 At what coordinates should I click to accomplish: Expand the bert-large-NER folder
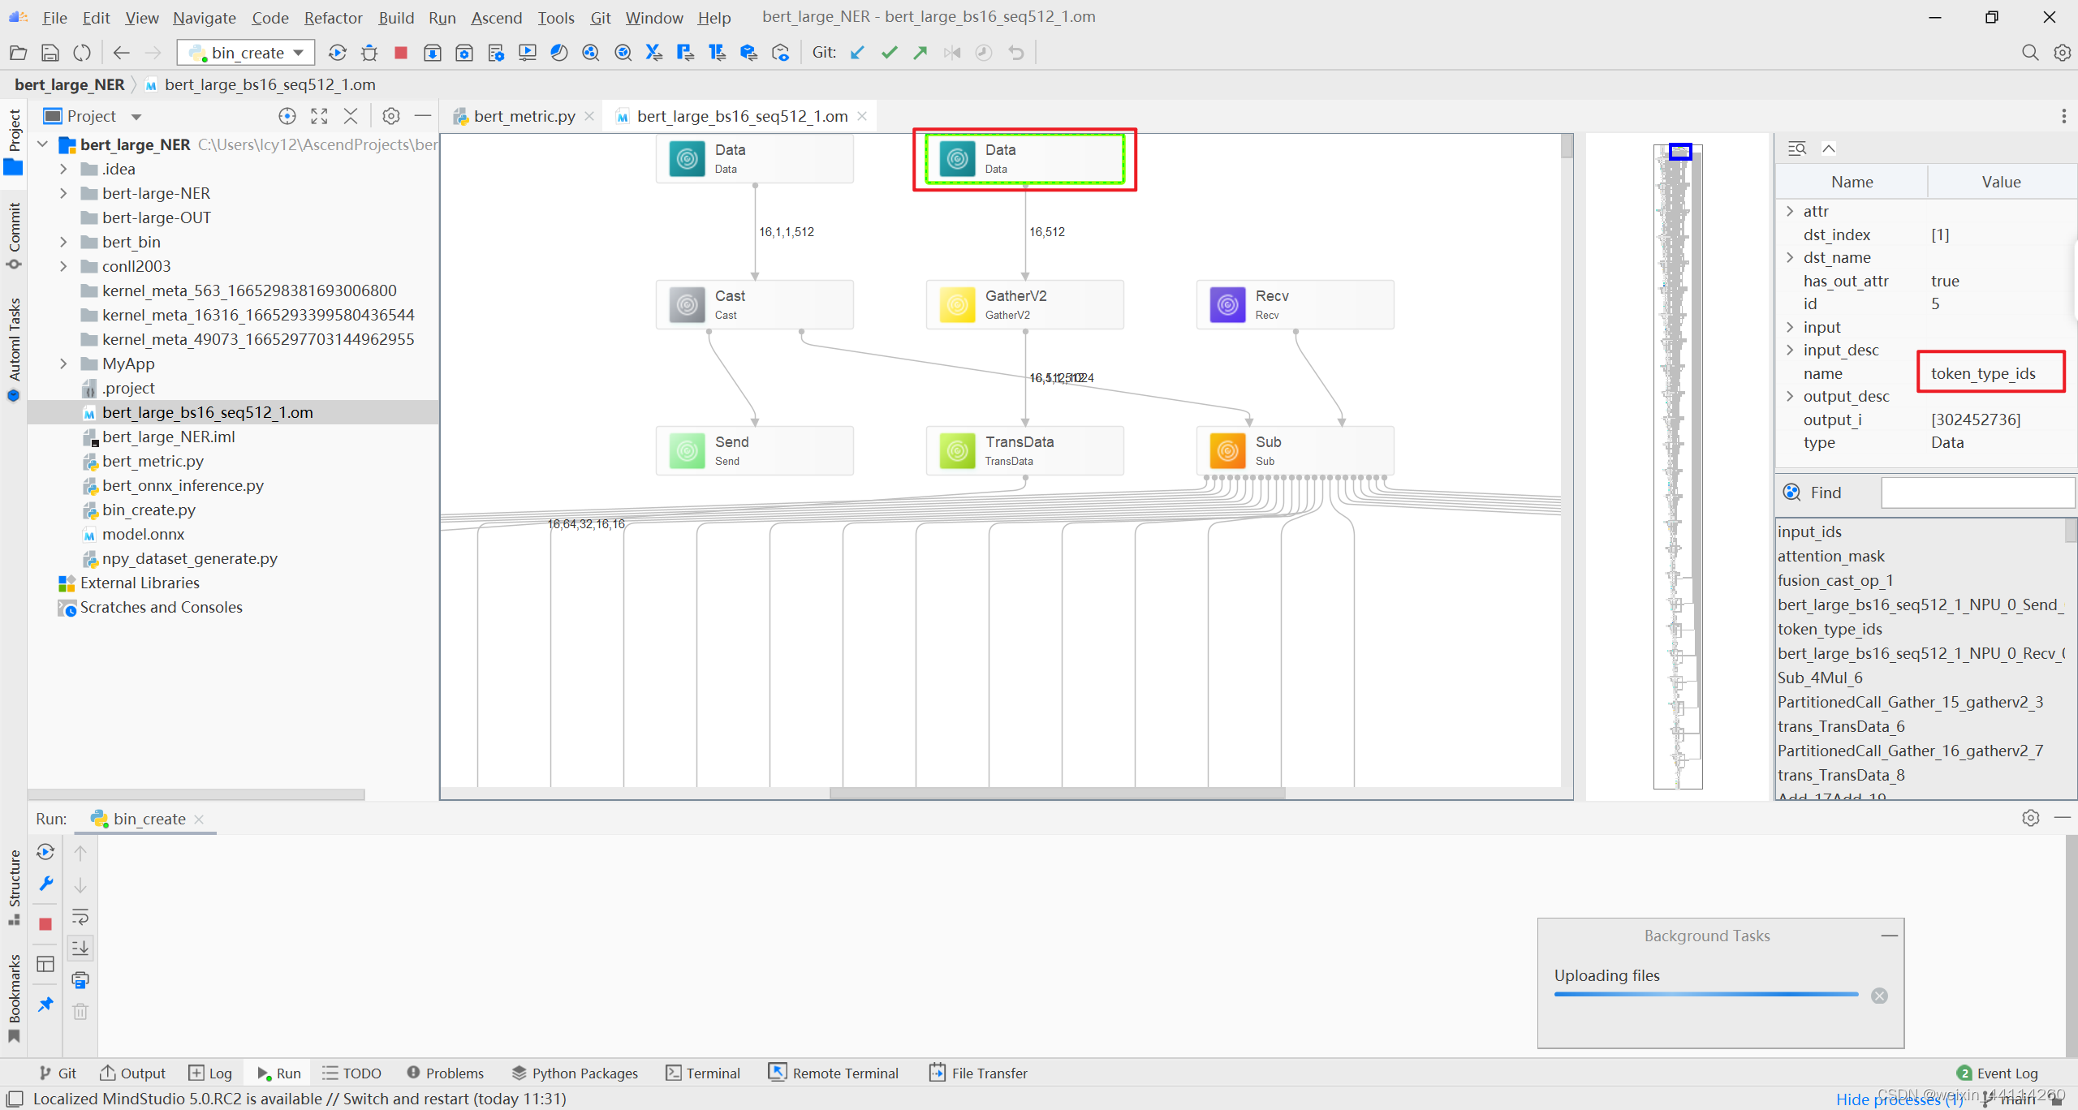63,193
